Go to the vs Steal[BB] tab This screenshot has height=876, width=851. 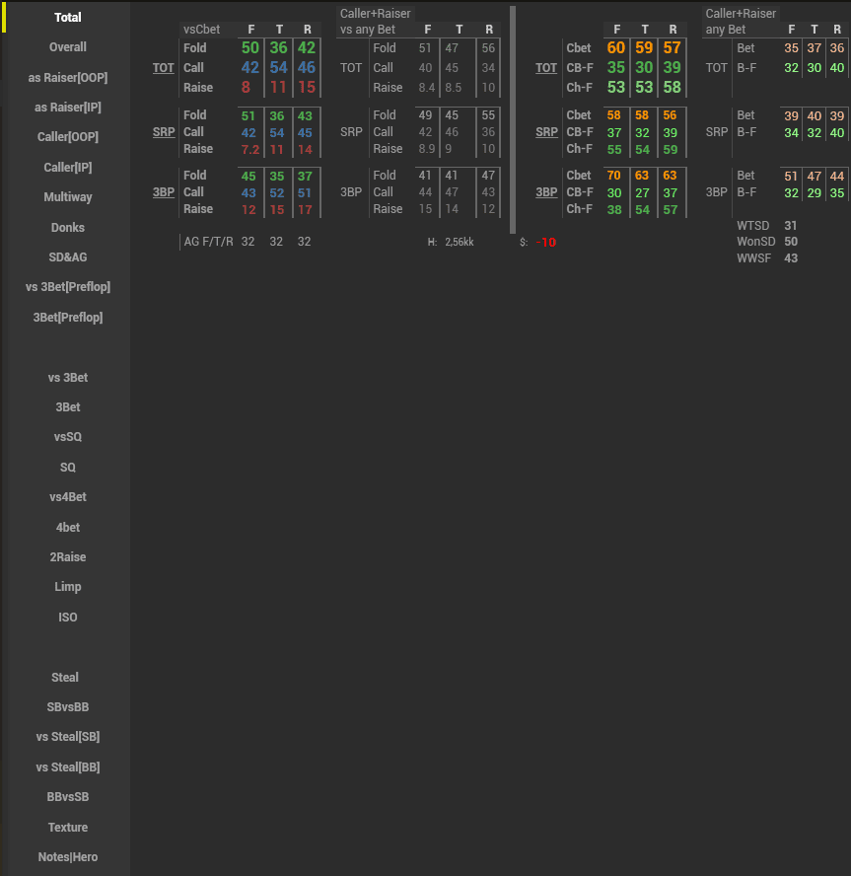67,767
